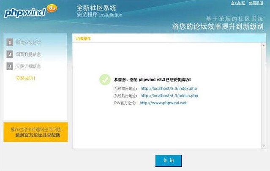This screenshot has width=270, height=171.
Task: Click step number 1 badge
Action: click(x=10, y=42)
